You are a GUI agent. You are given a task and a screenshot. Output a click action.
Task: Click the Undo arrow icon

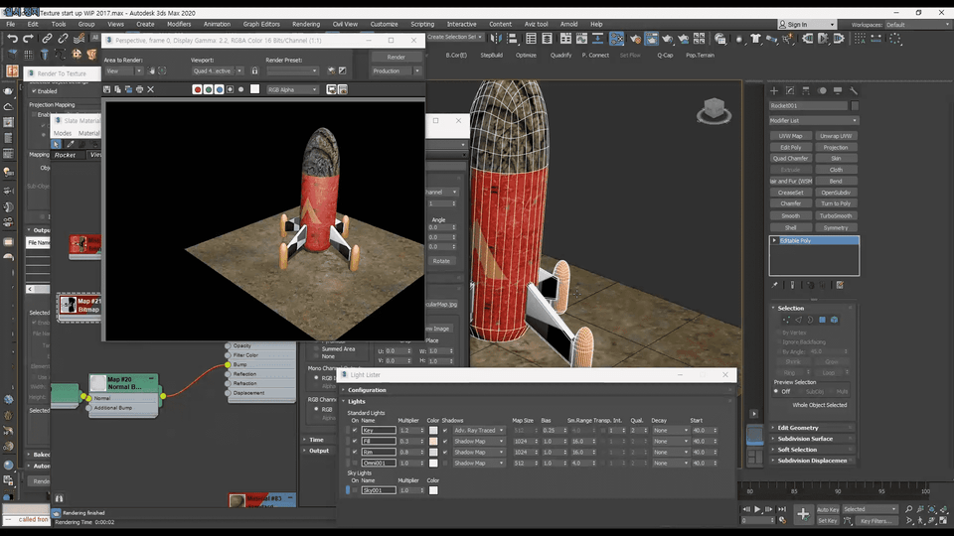point(12,39)
